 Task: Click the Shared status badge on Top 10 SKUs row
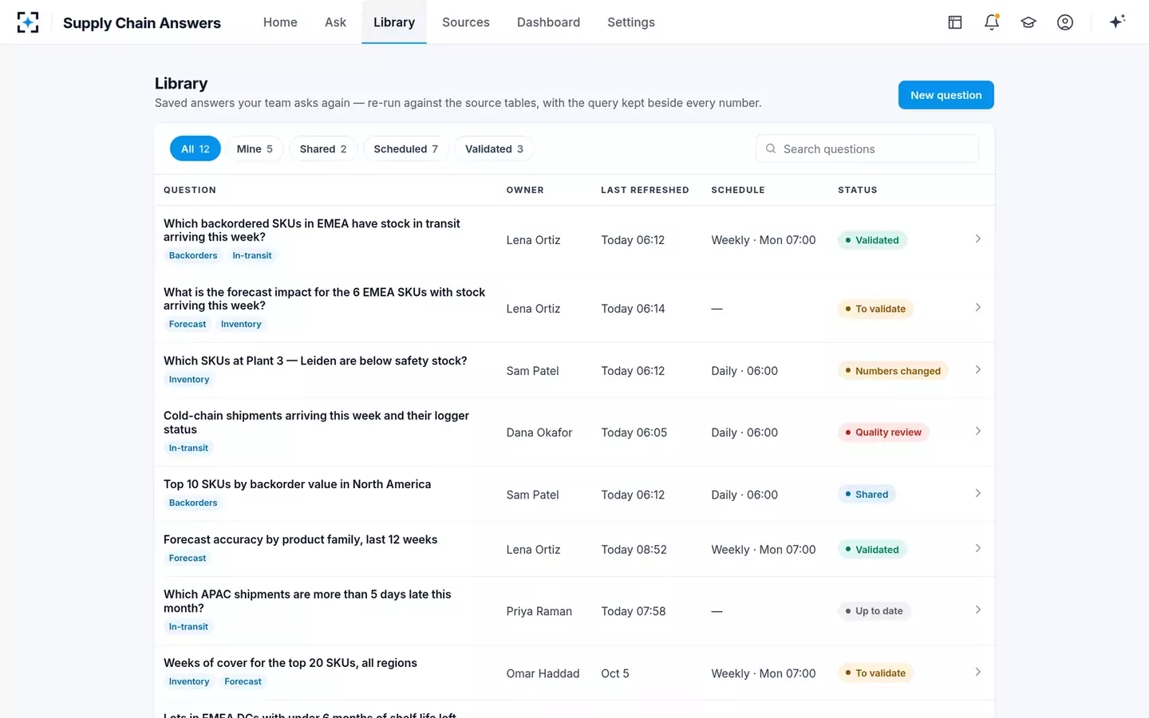[x=867, y=495]
